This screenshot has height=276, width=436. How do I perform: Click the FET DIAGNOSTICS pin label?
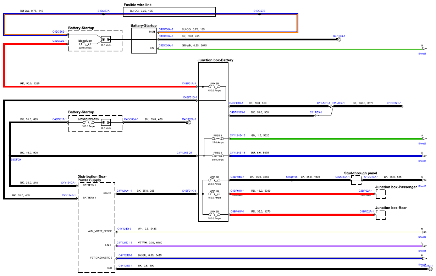click(101, 258)
